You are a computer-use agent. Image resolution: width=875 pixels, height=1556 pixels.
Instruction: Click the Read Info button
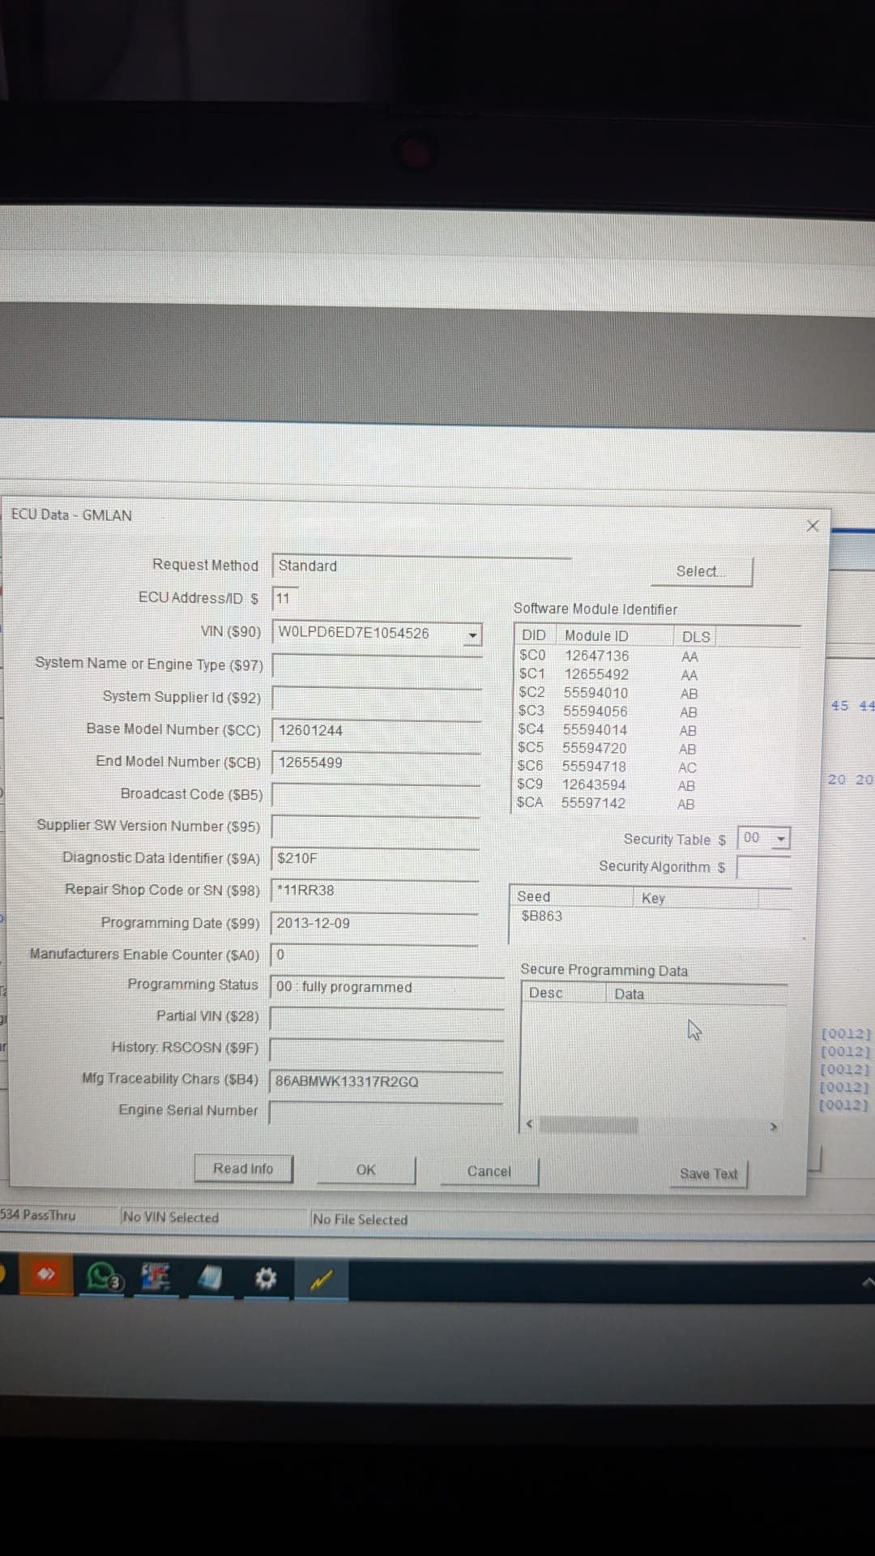click(x=243, y=1169)
